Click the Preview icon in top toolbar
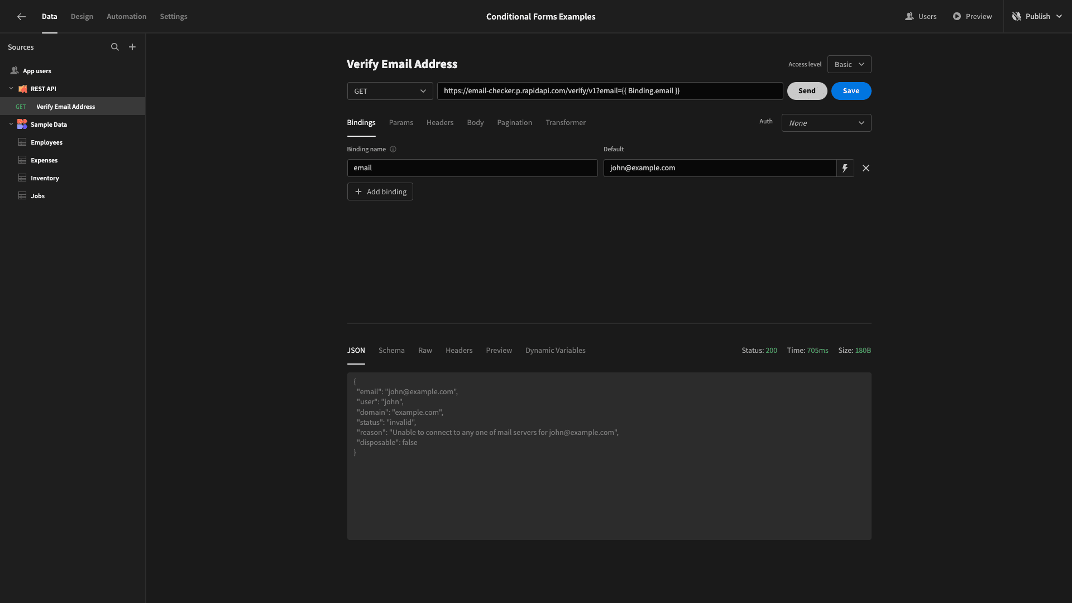The width and height of the screenshot is (1072, 603). pos(956,16)
